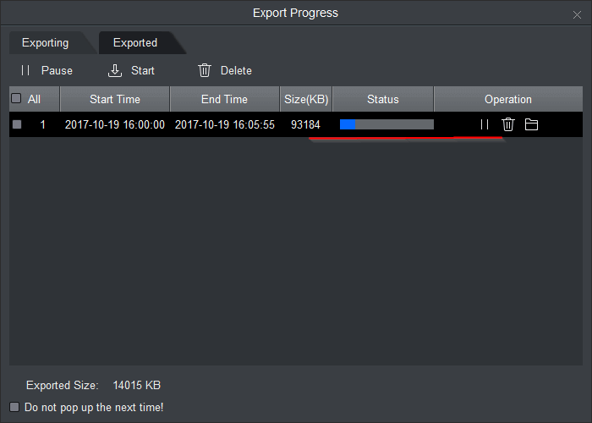Open export folder for row 1
Viewport: 592px width, 423px height.
531,124
